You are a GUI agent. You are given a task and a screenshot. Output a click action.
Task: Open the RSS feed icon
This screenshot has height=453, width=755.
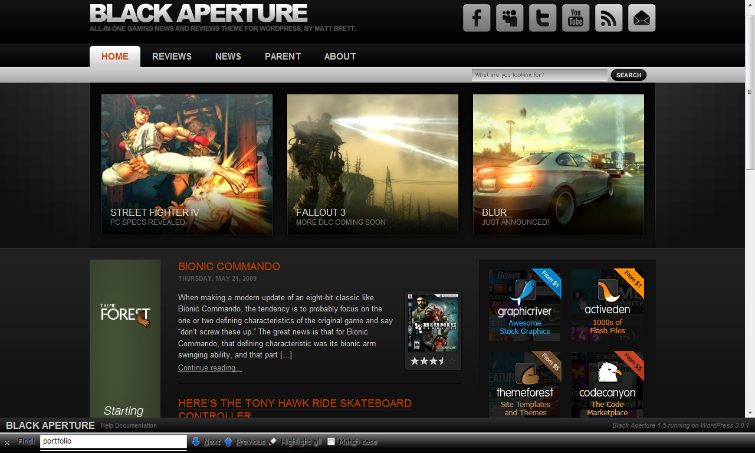pyautogui.click(x=609, y=18)
